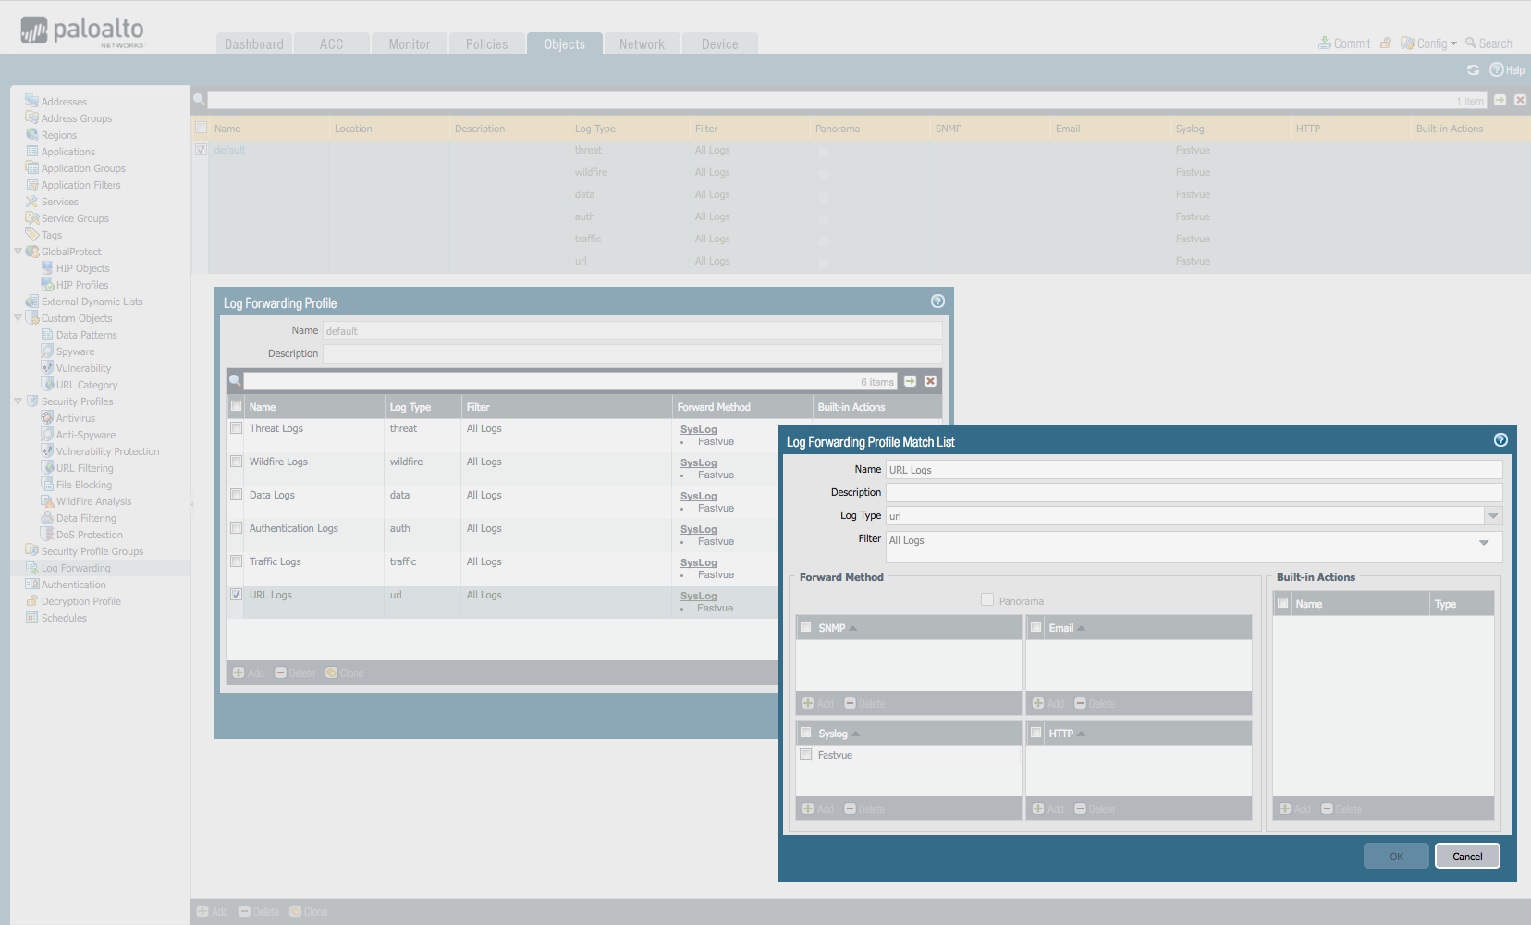Collapse the Security Profiles tree section
Image resolution: width=1531 pixels, height=925 pixels.
(x=18, y=401)
